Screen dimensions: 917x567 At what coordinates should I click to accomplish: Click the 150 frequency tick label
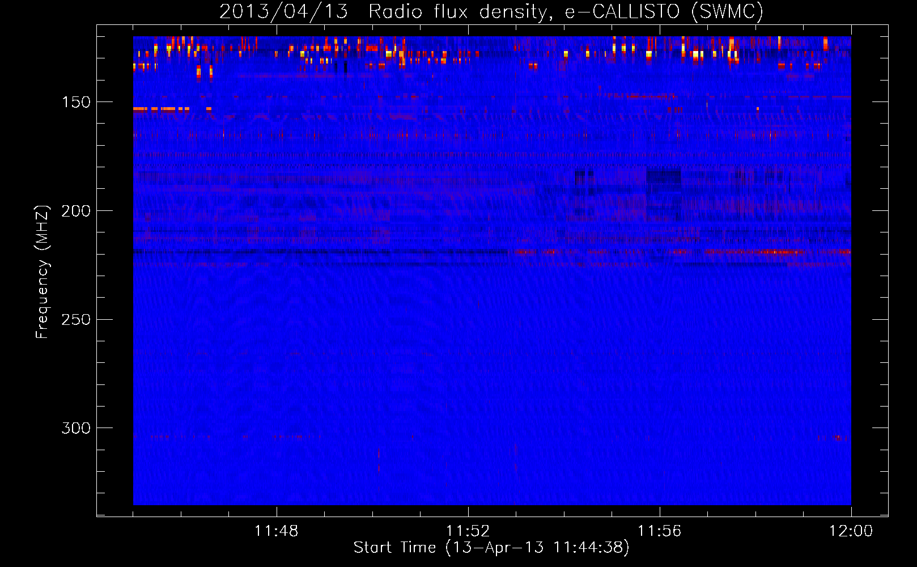76,102
